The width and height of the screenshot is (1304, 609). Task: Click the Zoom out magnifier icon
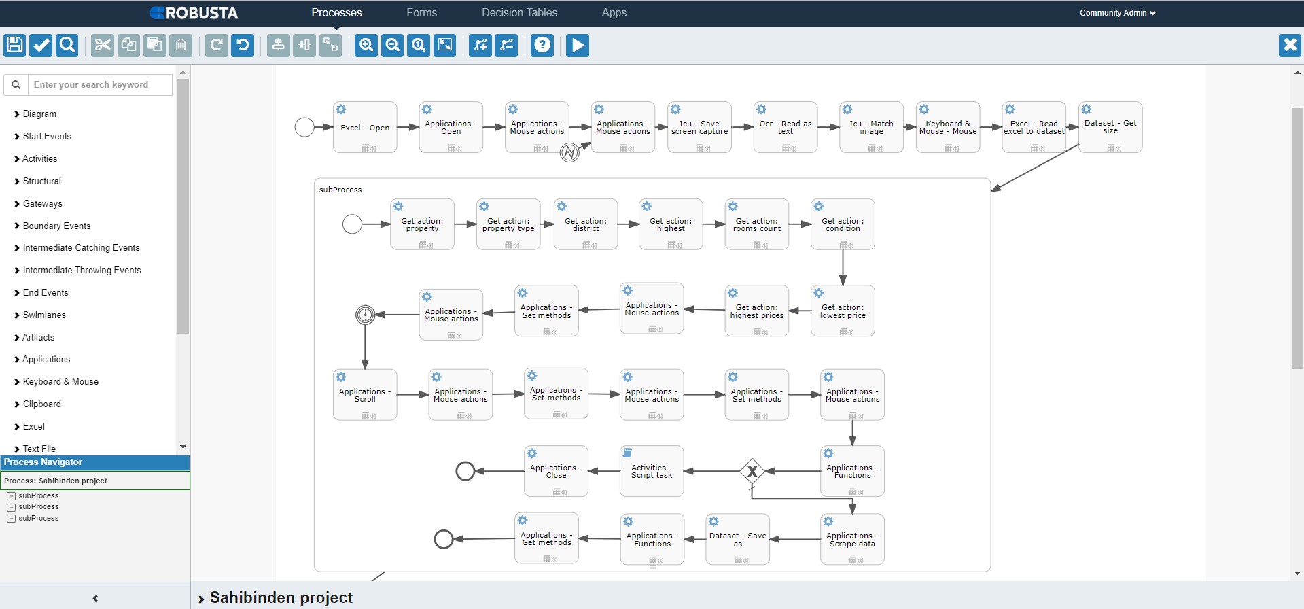click(x=392, y=46)
